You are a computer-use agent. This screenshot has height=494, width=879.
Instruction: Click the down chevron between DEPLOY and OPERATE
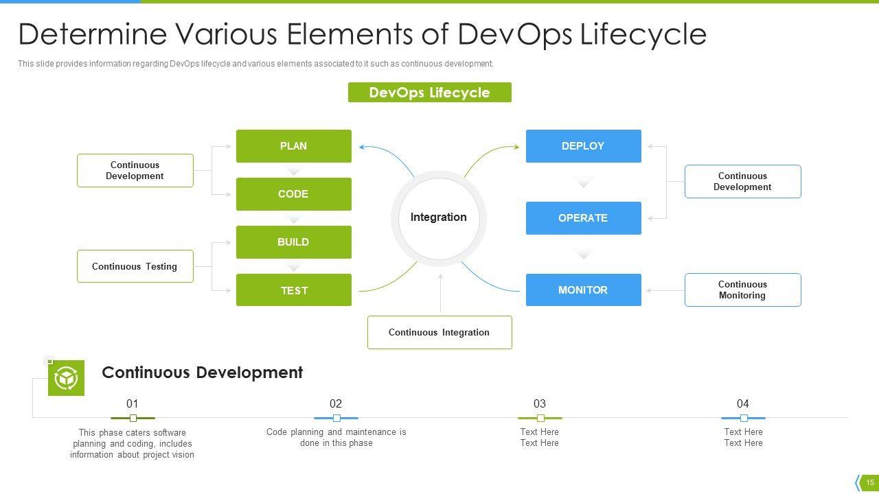[583, 183]
